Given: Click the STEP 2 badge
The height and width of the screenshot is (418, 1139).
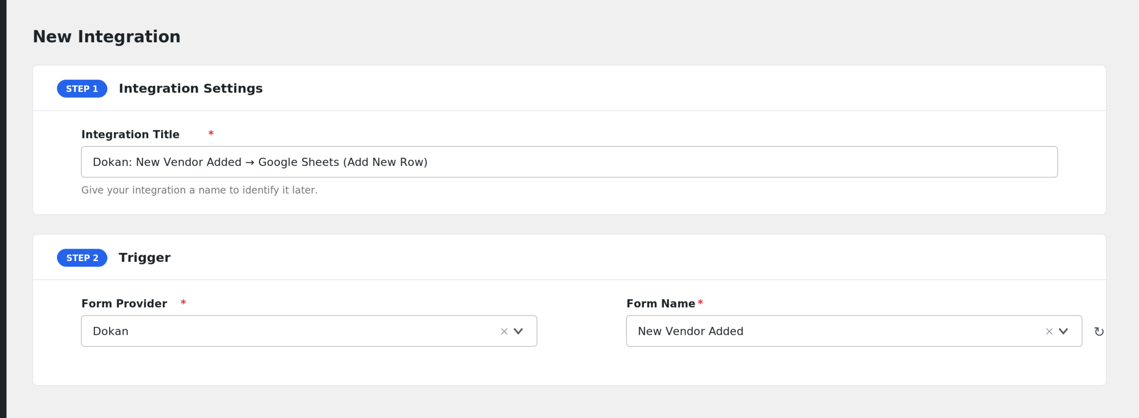Looking at the screenshot, I should (82, 258).
